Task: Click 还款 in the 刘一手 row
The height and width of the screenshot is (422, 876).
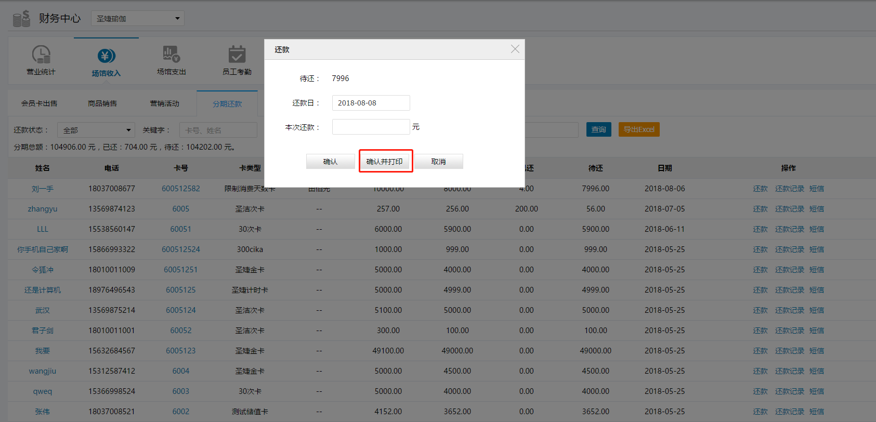Action: tap(761, 189)
